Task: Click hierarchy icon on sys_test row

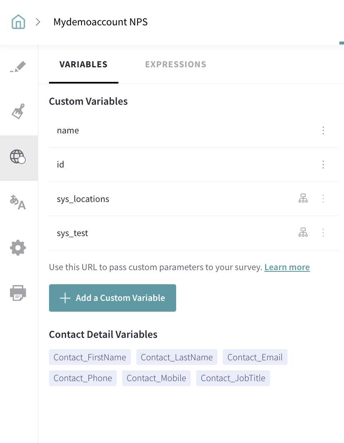Action: pos(303,233)
